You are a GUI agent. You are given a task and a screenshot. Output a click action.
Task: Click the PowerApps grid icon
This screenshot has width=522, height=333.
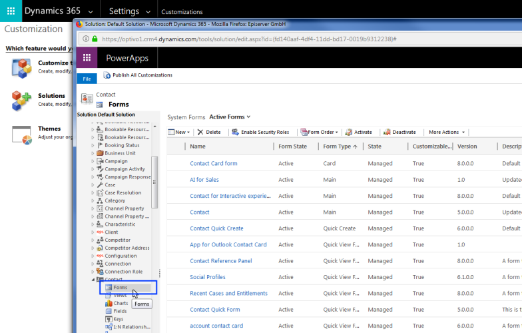click(87, 58)
